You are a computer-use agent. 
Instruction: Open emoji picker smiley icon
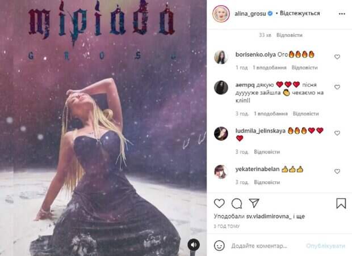click(219, 246)
